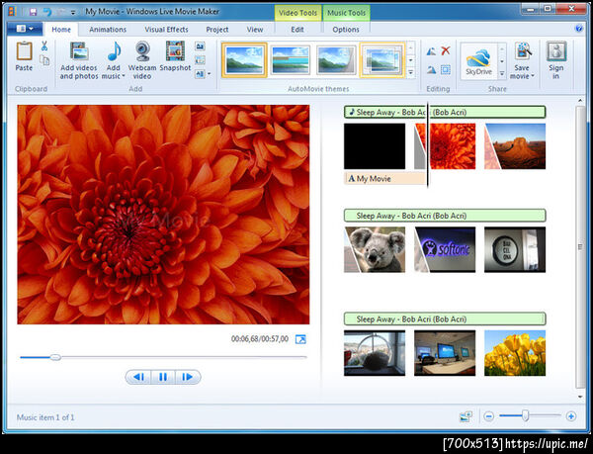This screenshot has width=593, height=454.
Task: Click Undo in quick access toolbar
Action: coord(46,12)
